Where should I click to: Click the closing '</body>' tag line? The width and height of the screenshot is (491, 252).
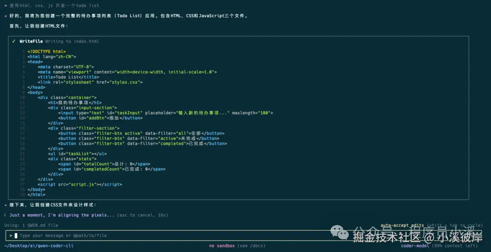pos(36,189)
